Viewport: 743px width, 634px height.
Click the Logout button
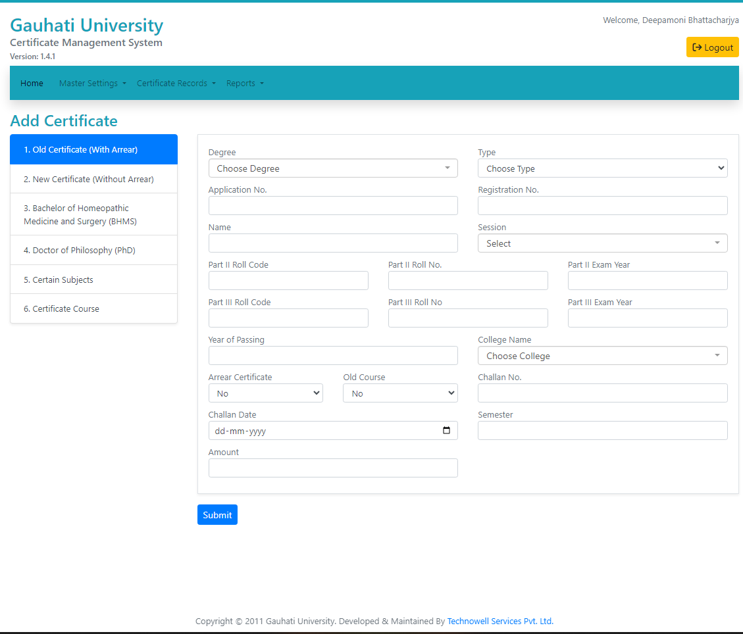[711, 47]
